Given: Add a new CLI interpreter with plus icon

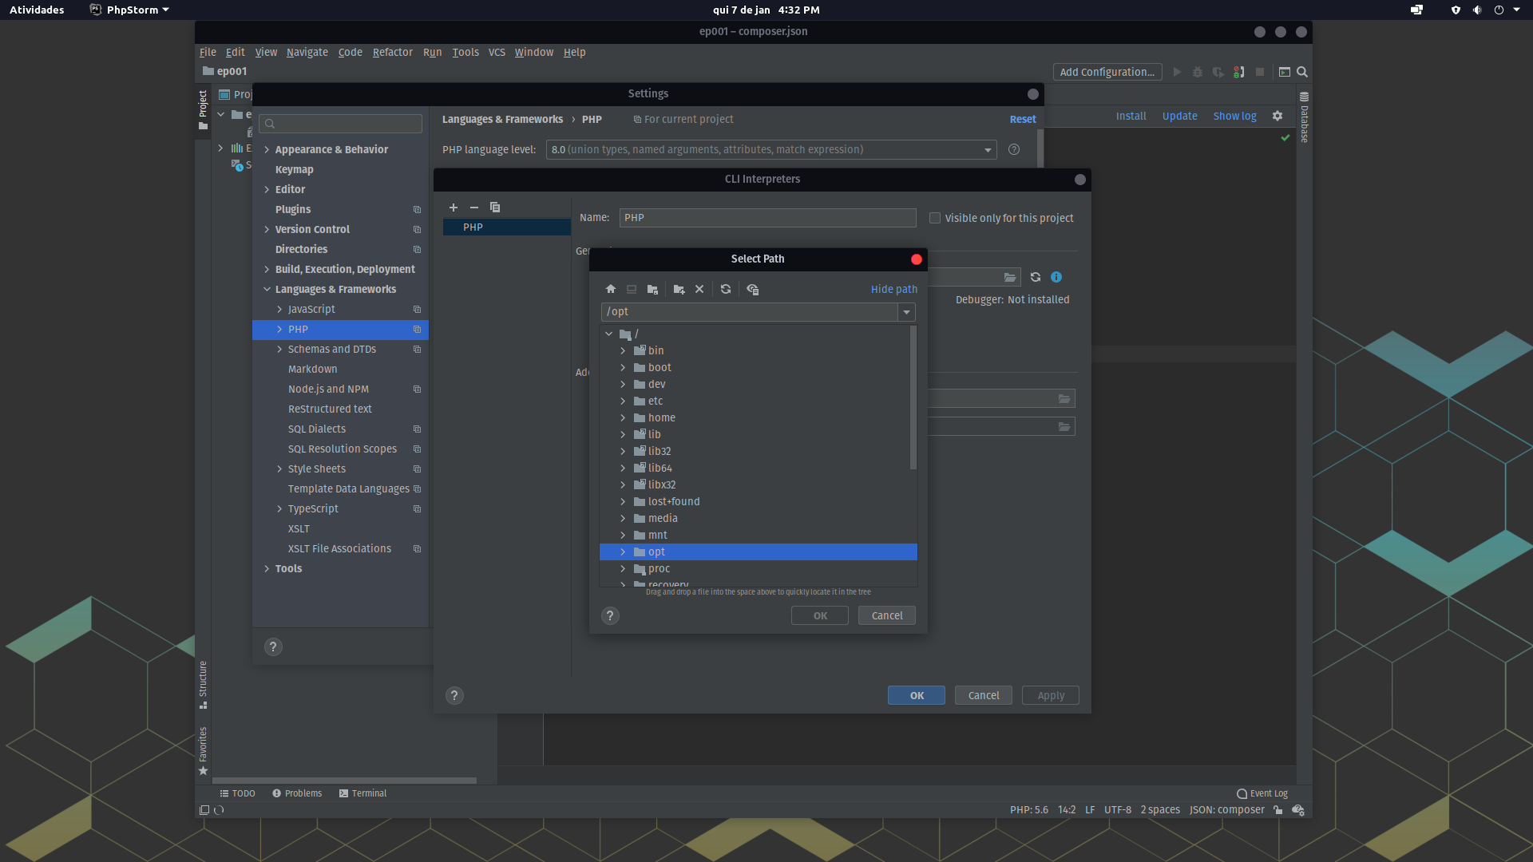Looking at the screenshot, I should [454, 208].
